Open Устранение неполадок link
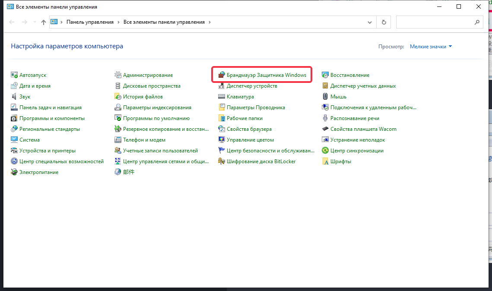Screen dimensions: 492x291 tap(358, 140)
